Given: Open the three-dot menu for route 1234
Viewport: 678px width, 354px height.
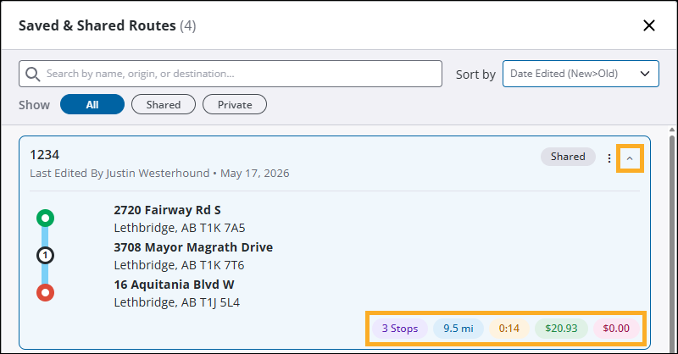Looking at the screenshot, I should point(609,158).
